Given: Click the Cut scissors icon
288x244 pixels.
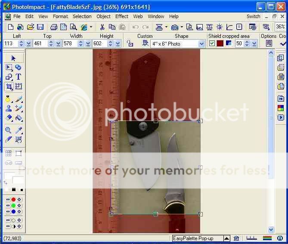Looking at the screenshot, I should coord(102,27).
